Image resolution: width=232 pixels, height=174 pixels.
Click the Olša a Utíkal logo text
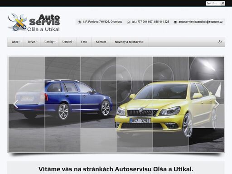[x=43, y=29]
